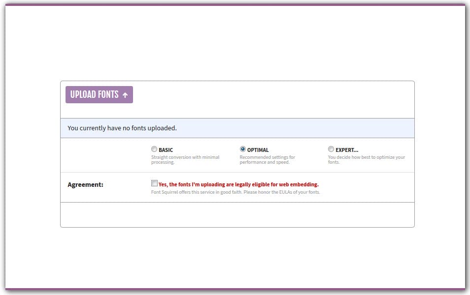Click the up arrow icon in Upload Fonts
This screenshot has width=470, height=295.
coord(125,95)
